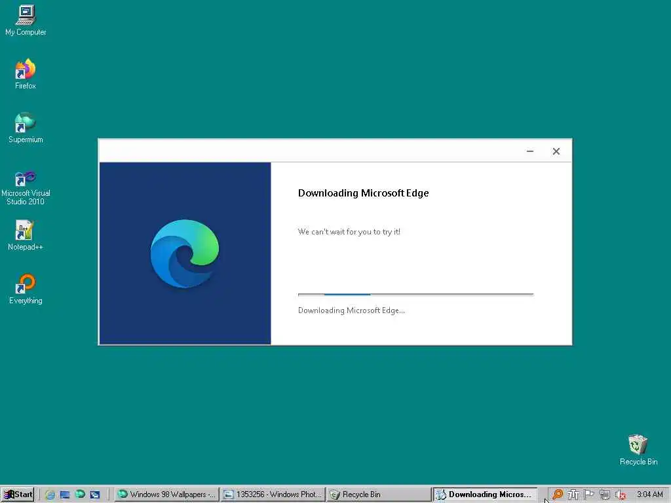Select the Notepad++ desktop shortcut

click(x=25, y=235)
